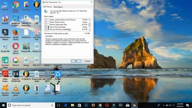192x108 pixels.
Task: Click the Disk Cleanup taskbar icon
Action: pyautogui.click(x=134, y=105)
